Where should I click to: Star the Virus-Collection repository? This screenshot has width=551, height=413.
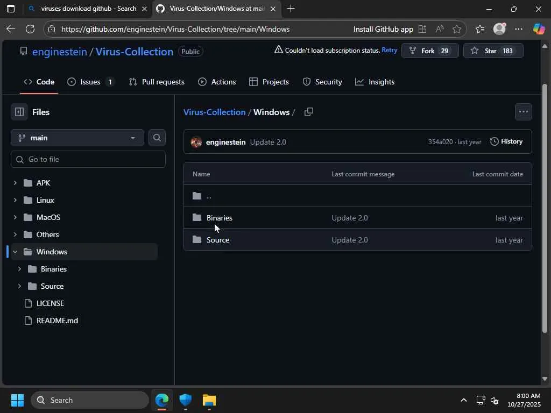click(x=493, y=51)
